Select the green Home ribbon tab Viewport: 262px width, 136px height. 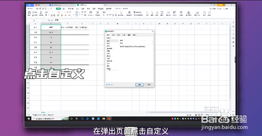58,8
